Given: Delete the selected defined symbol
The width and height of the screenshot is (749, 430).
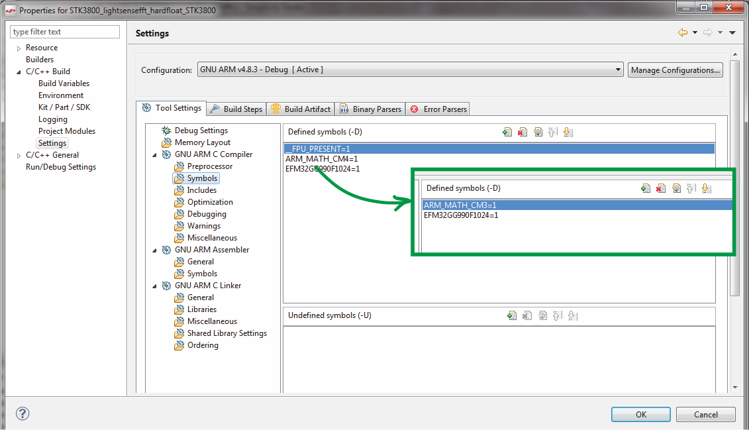Looking at the screenshot, I should 523,132.
